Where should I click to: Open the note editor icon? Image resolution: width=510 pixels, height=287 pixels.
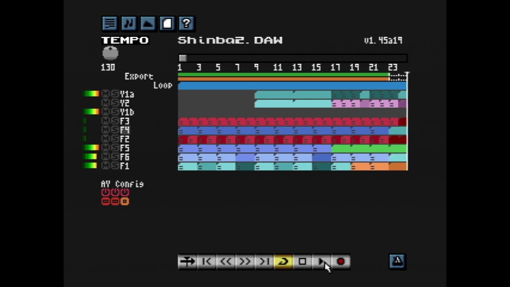pos(129,23)
